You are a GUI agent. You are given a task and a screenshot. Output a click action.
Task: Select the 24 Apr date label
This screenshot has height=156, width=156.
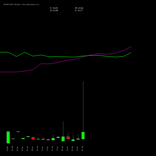click(x=82, y=149)
